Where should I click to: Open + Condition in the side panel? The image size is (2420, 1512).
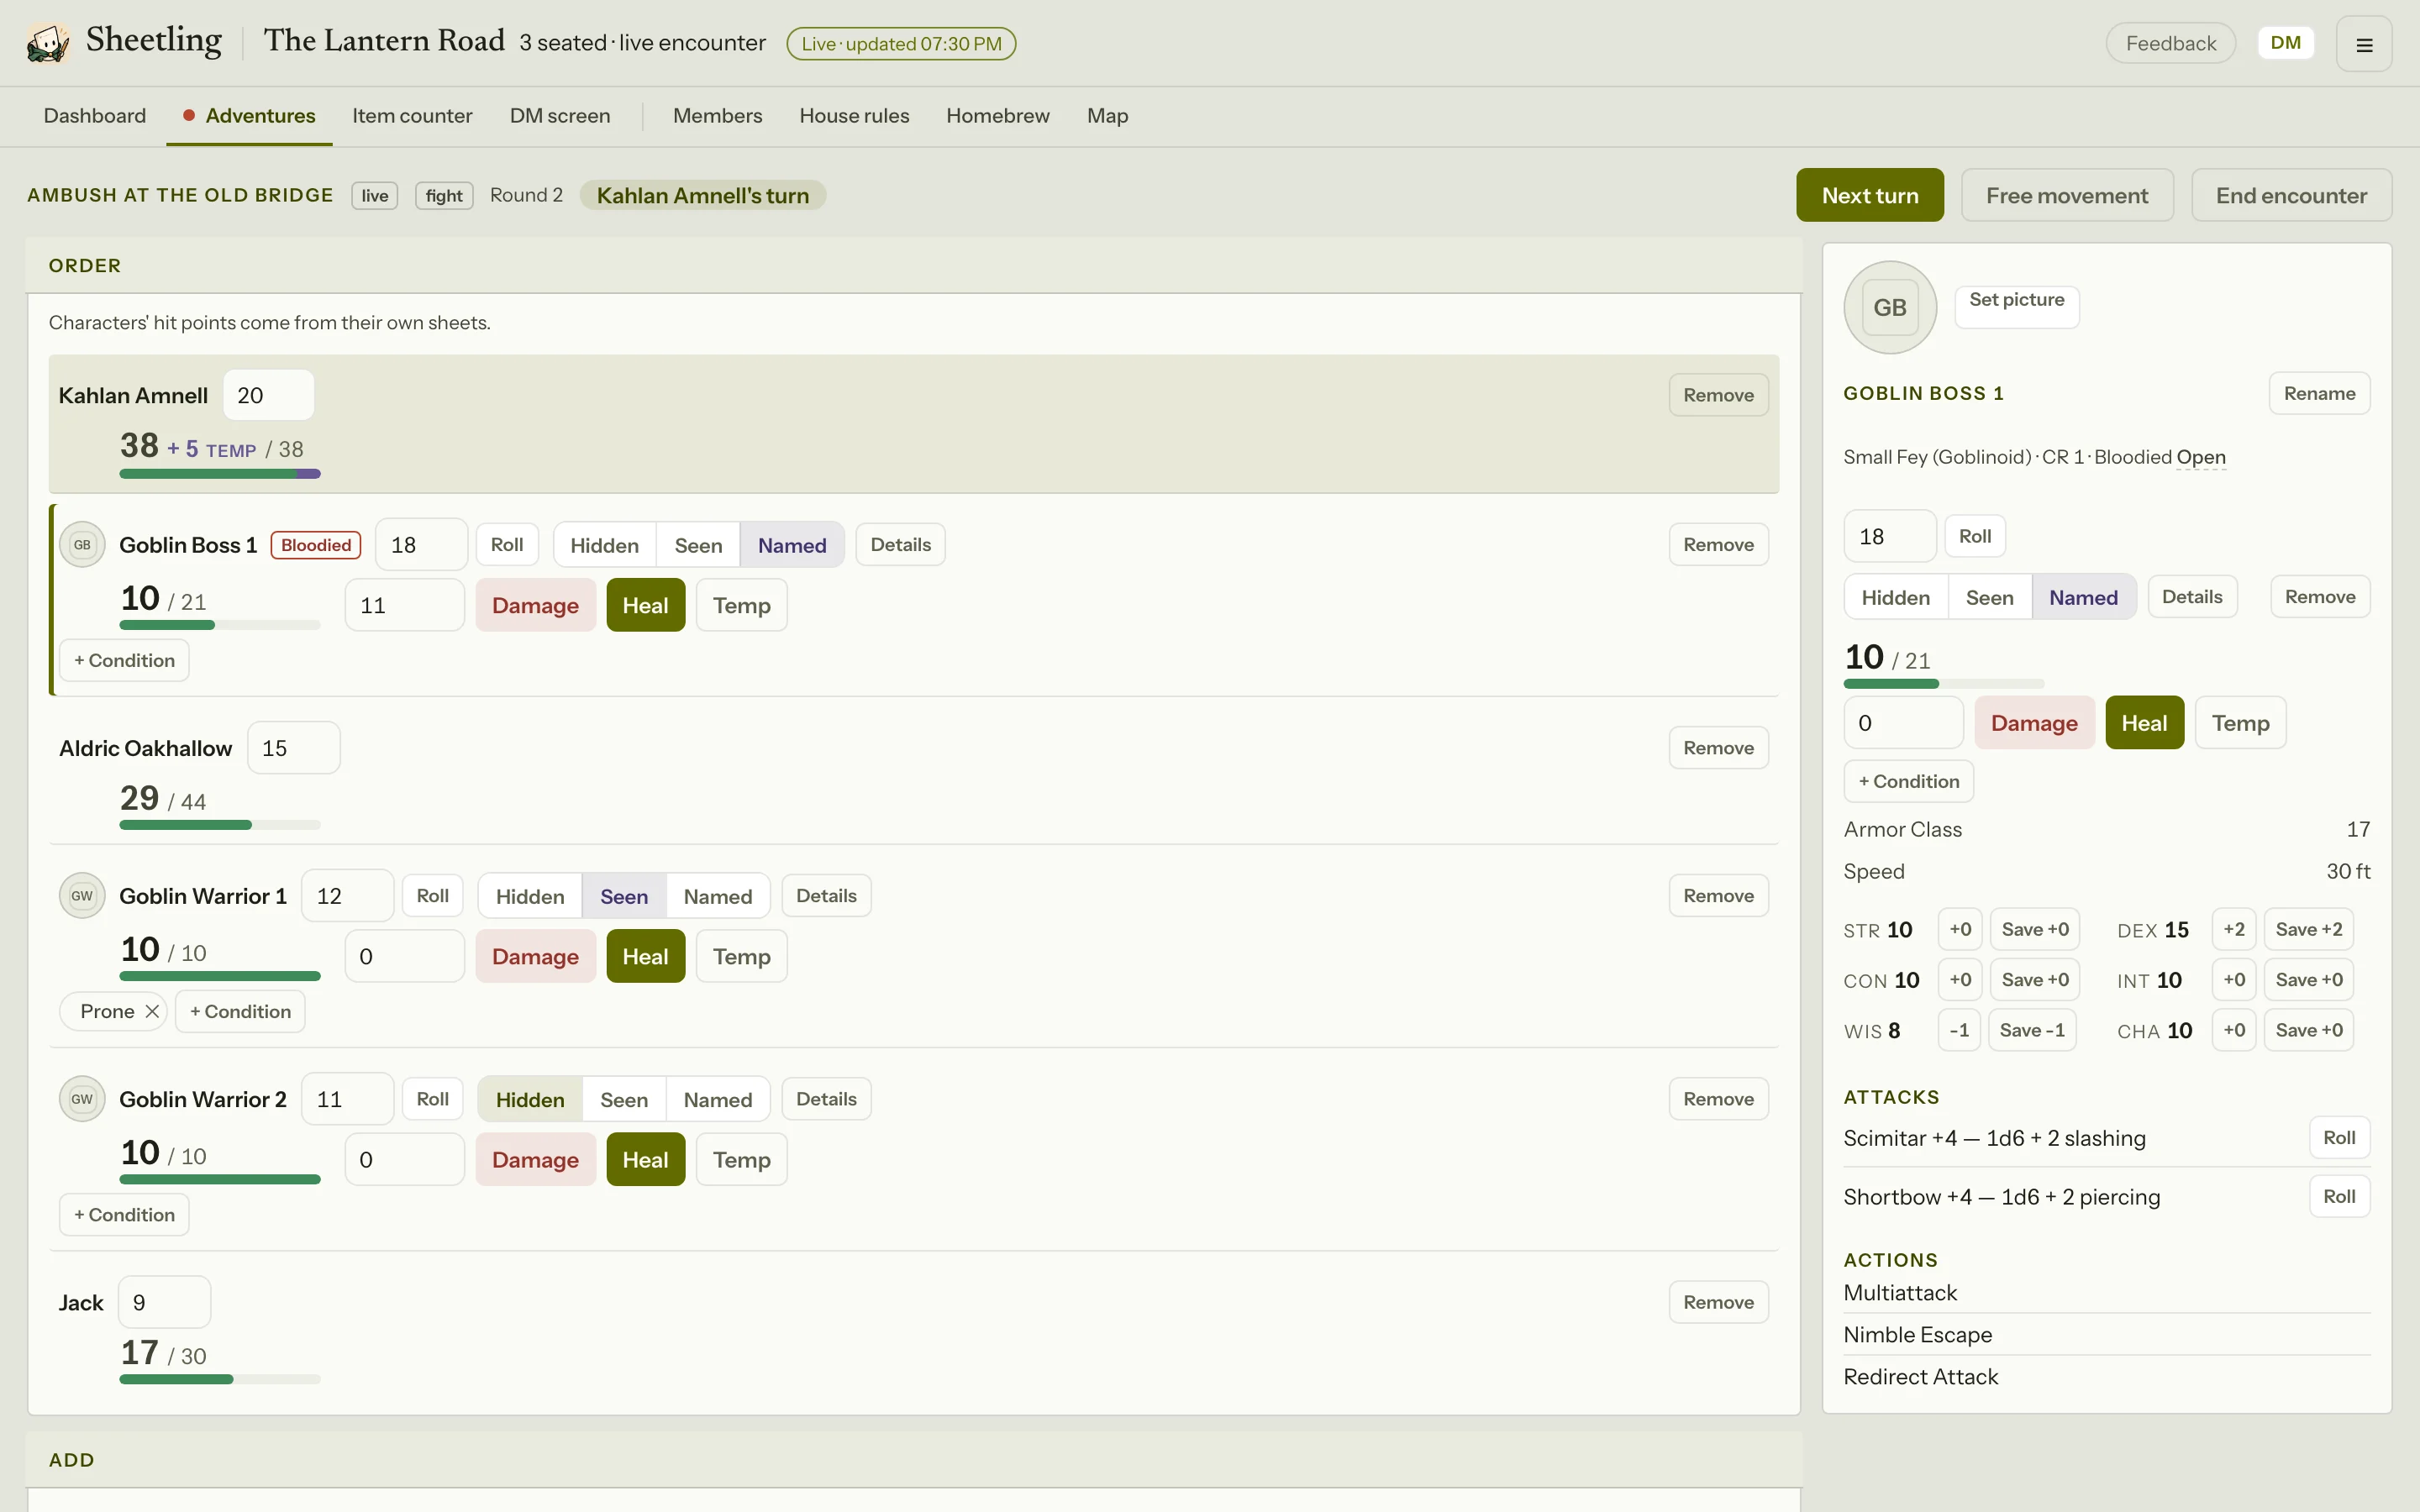(x=1909, y=781)
